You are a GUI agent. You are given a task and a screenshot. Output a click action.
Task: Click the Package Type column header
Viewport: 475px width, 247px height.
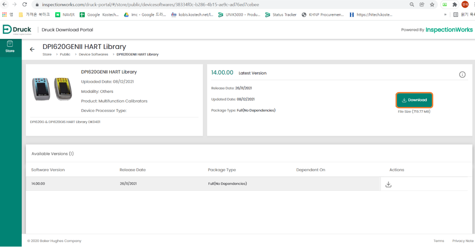pos(222,170)
